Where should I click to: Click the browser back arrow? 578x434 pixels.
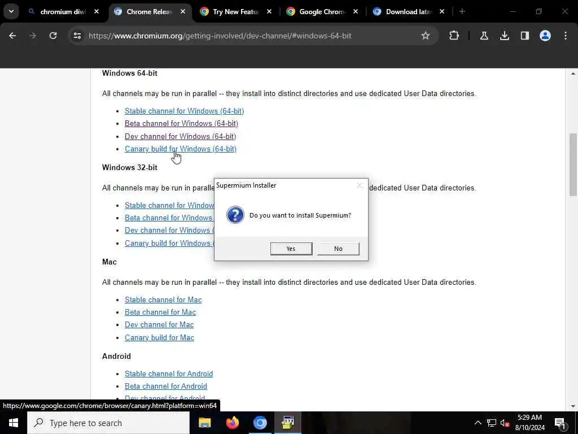(x=12, y=36)
